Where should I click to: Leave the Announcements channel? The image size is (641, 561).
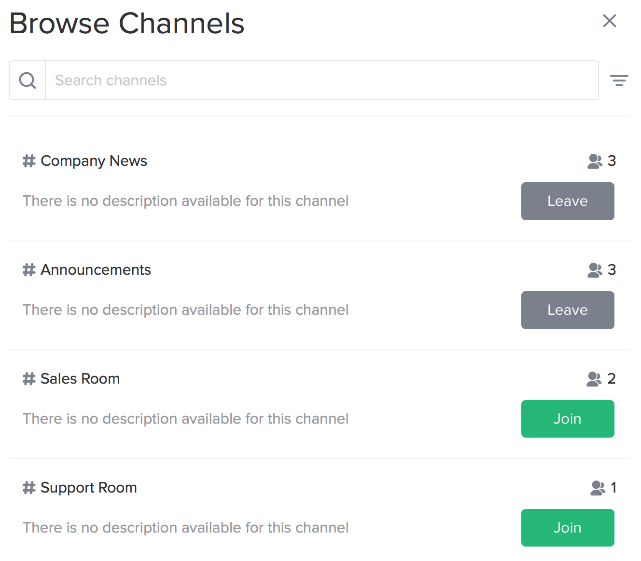click(568, 310)
